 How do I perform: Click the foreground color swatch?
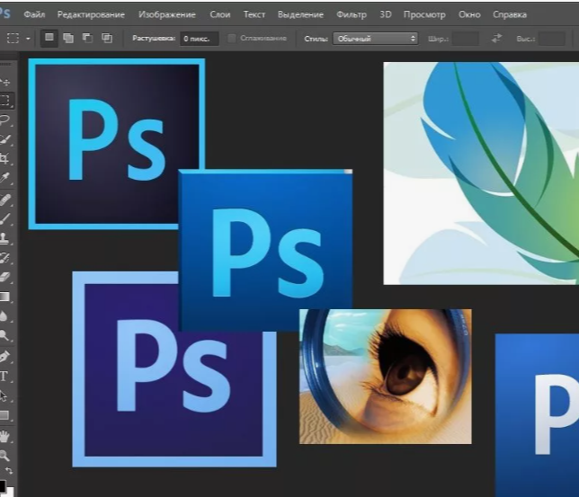2,484
